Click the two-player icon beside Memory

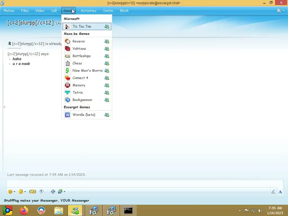107,85
